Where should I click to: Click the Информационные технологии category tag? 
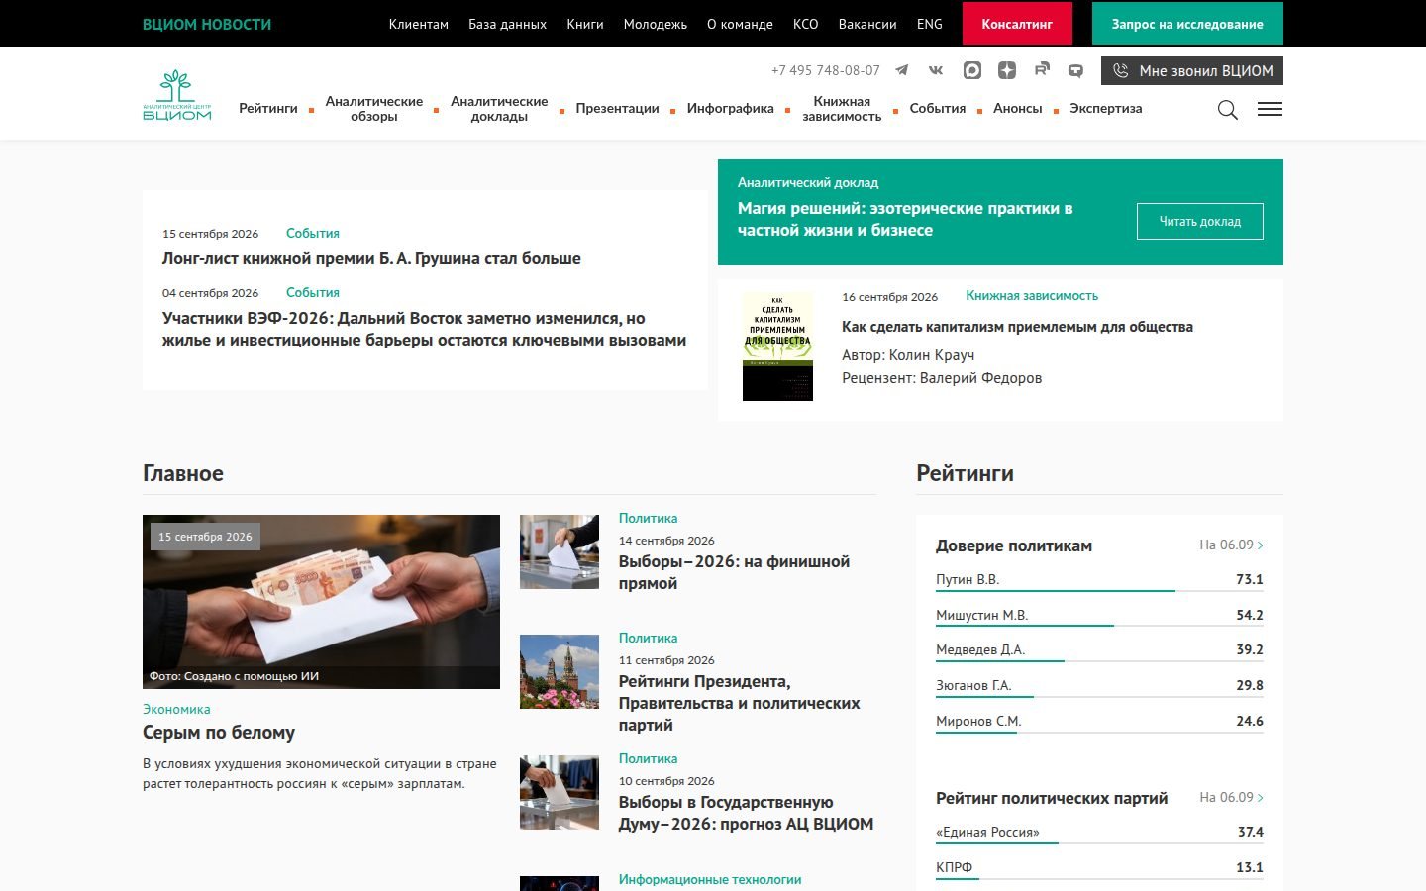710,879
